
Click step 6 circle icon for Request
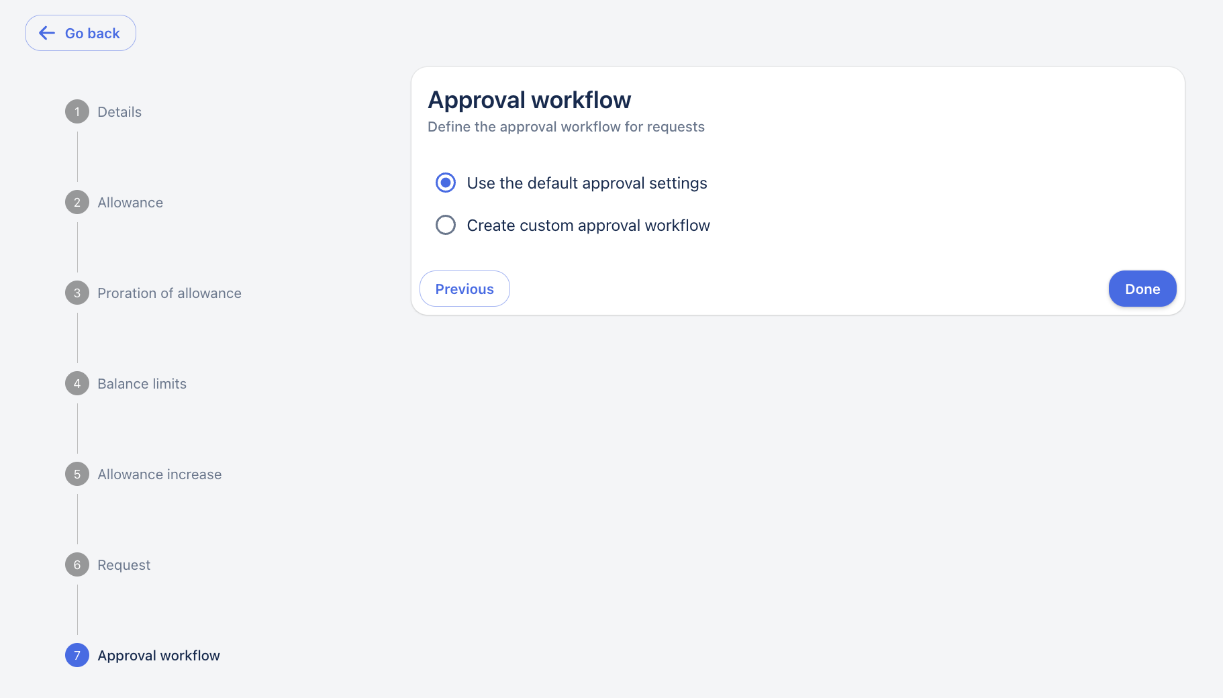click(x=77, y=564)
